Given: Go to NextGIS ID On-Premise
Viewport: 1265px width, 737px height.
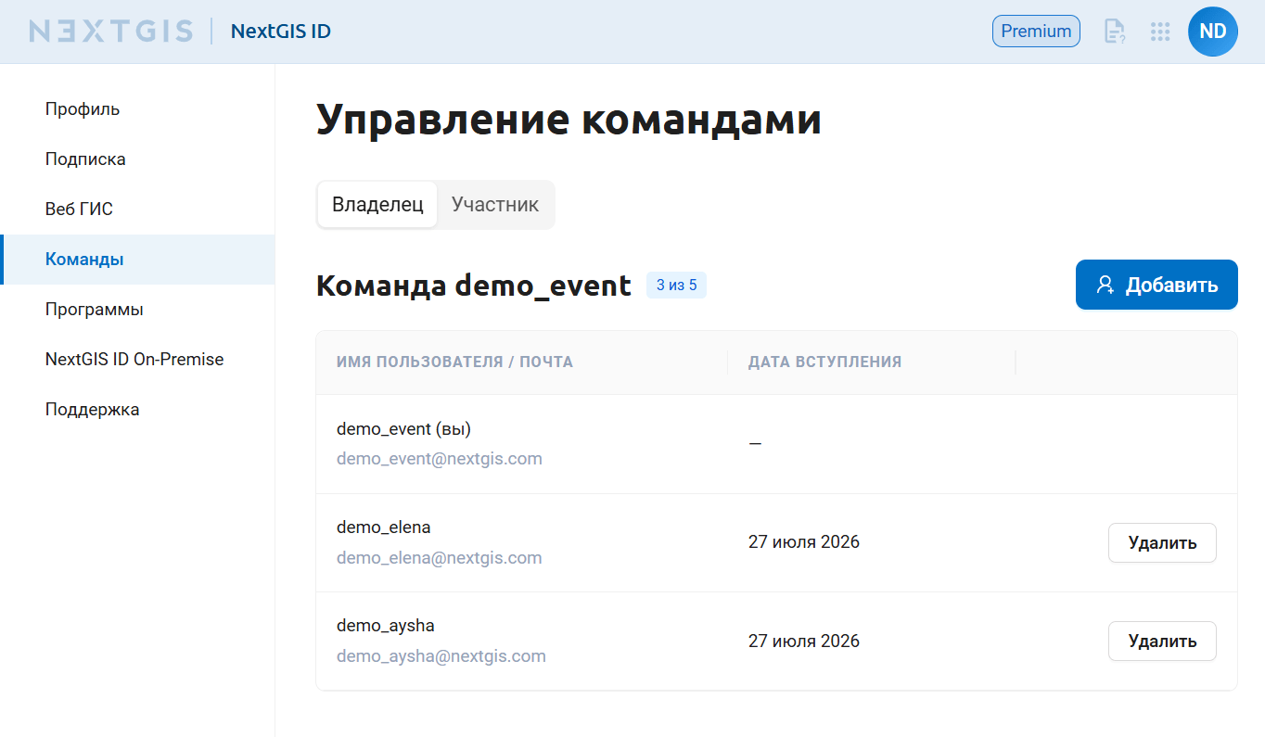Looking at the screenshot, I should [137, 360].
